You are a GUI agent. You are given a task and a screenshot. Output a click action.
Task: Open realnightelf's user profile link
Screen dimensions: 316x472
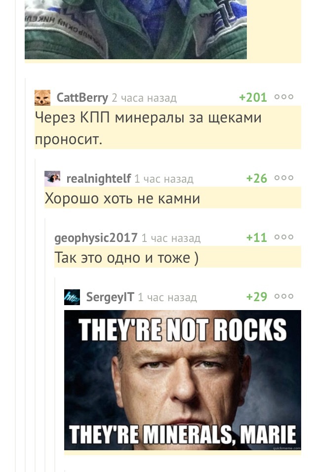click(x=98, y=179)
